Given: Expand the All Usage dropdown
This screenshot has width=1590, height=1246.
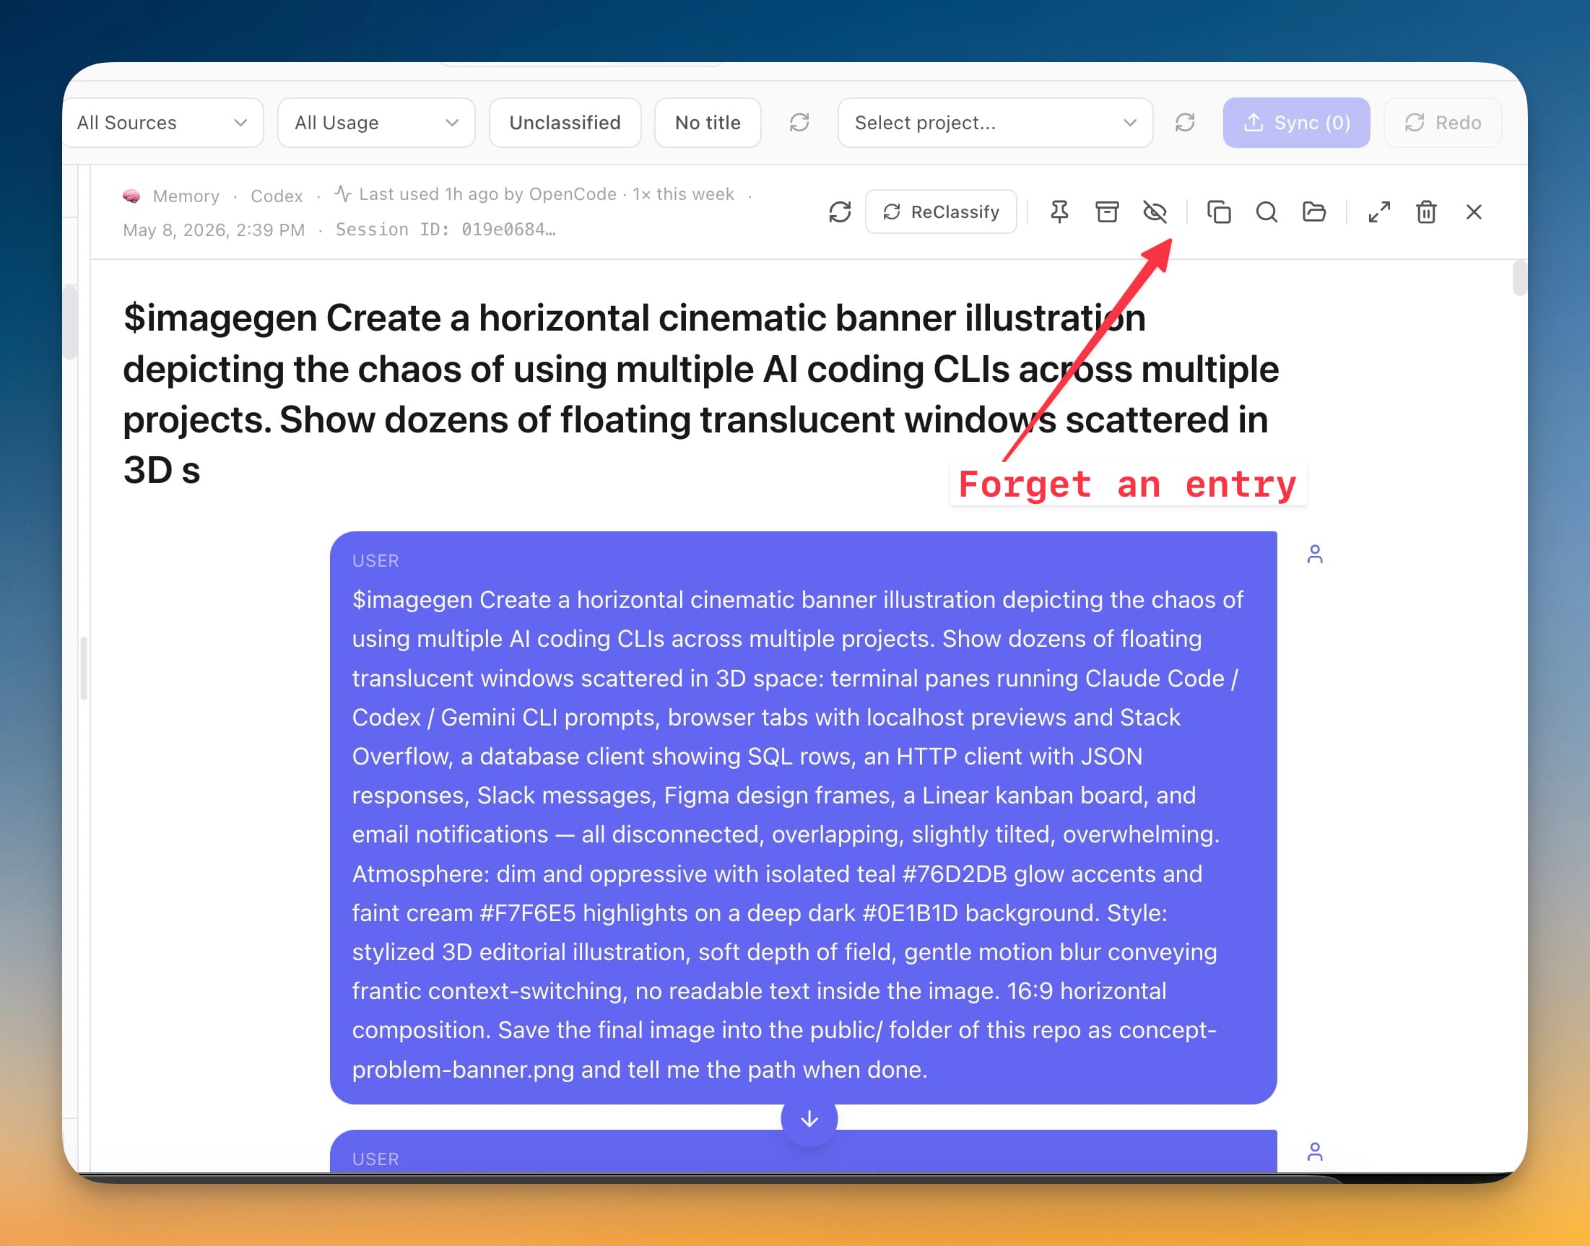Looking at the screenshot, I should click(375, 123).
